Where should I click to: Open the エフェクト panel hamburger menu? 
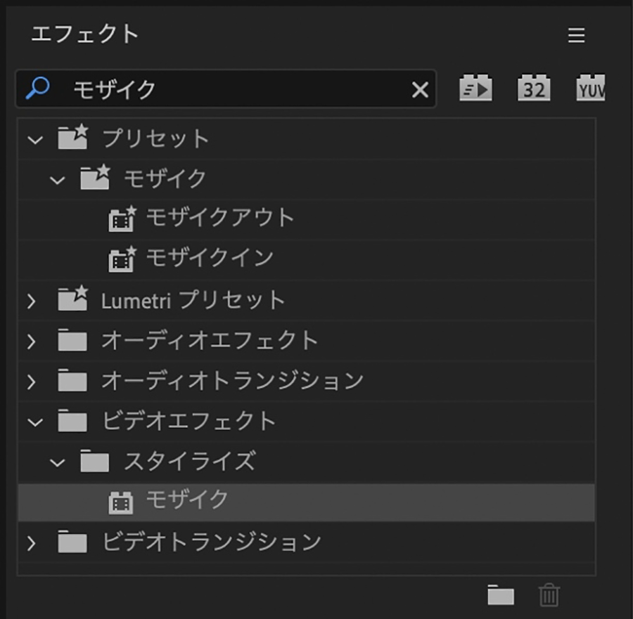coord(577,35)
